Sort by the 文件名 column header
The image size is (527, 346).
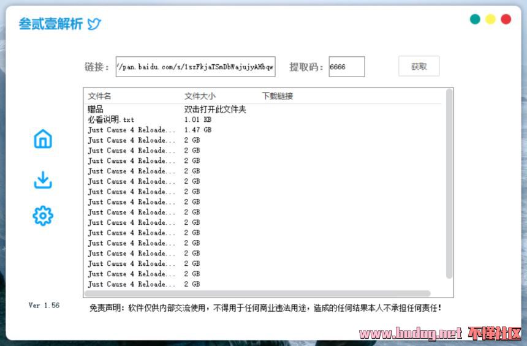coord(99,96)
